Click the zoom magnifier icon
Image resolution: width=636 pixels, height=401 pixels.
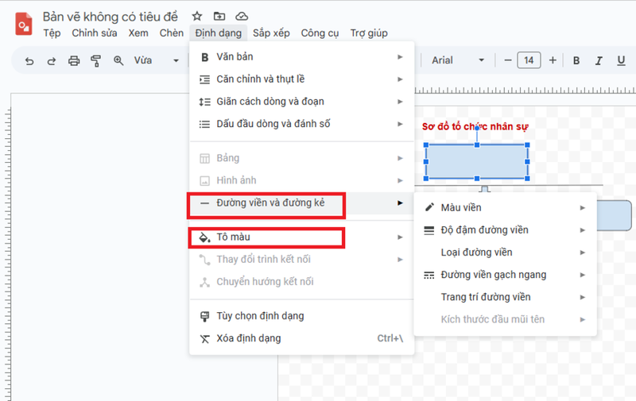pos(118,61)
